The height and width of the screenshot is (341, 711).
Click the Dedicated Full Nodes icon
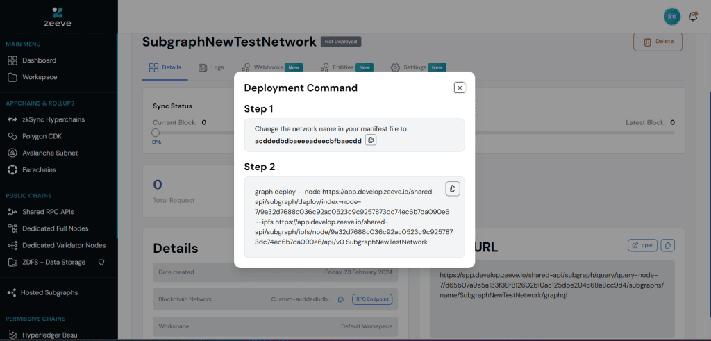click(12, 228)
